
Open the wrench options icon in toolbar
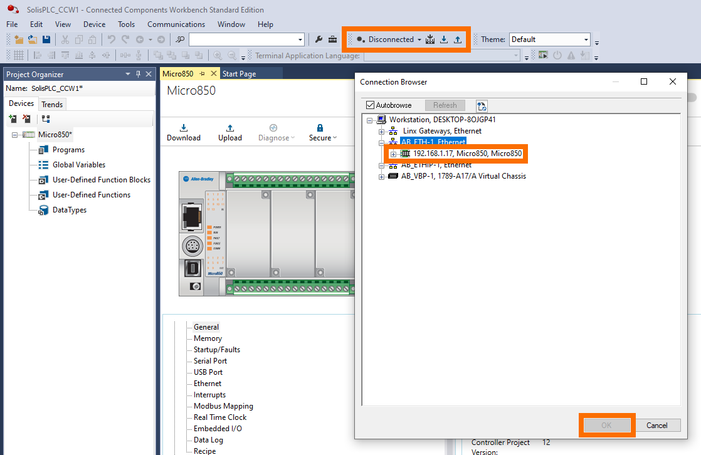319,39
